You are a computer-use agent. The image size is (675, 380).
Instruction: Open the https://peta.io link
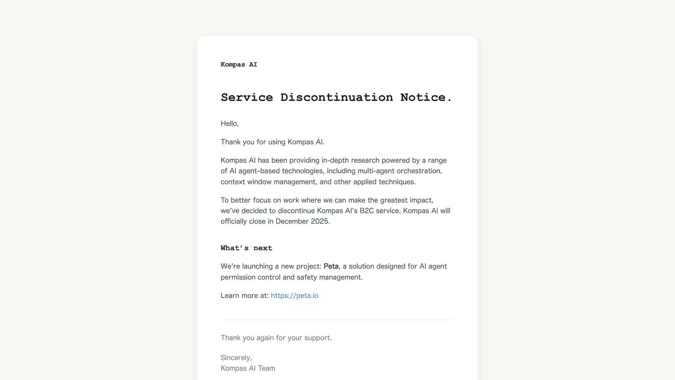coord(294,296)
